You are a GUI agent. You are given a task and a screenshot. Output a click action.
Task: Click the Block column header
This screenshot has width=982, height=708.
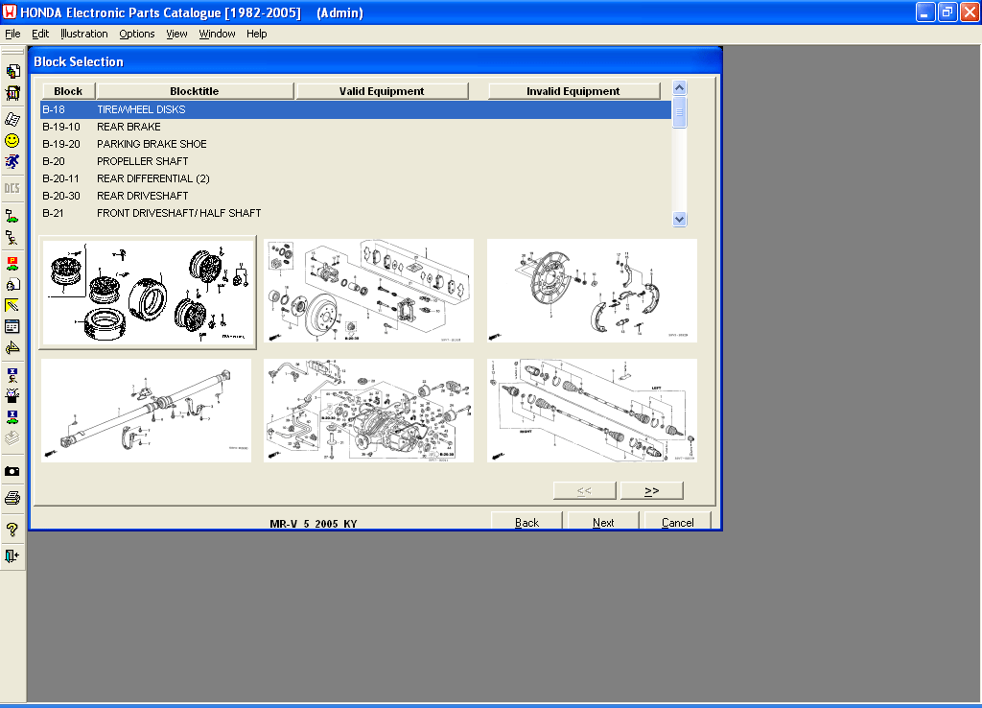(68, 91)
